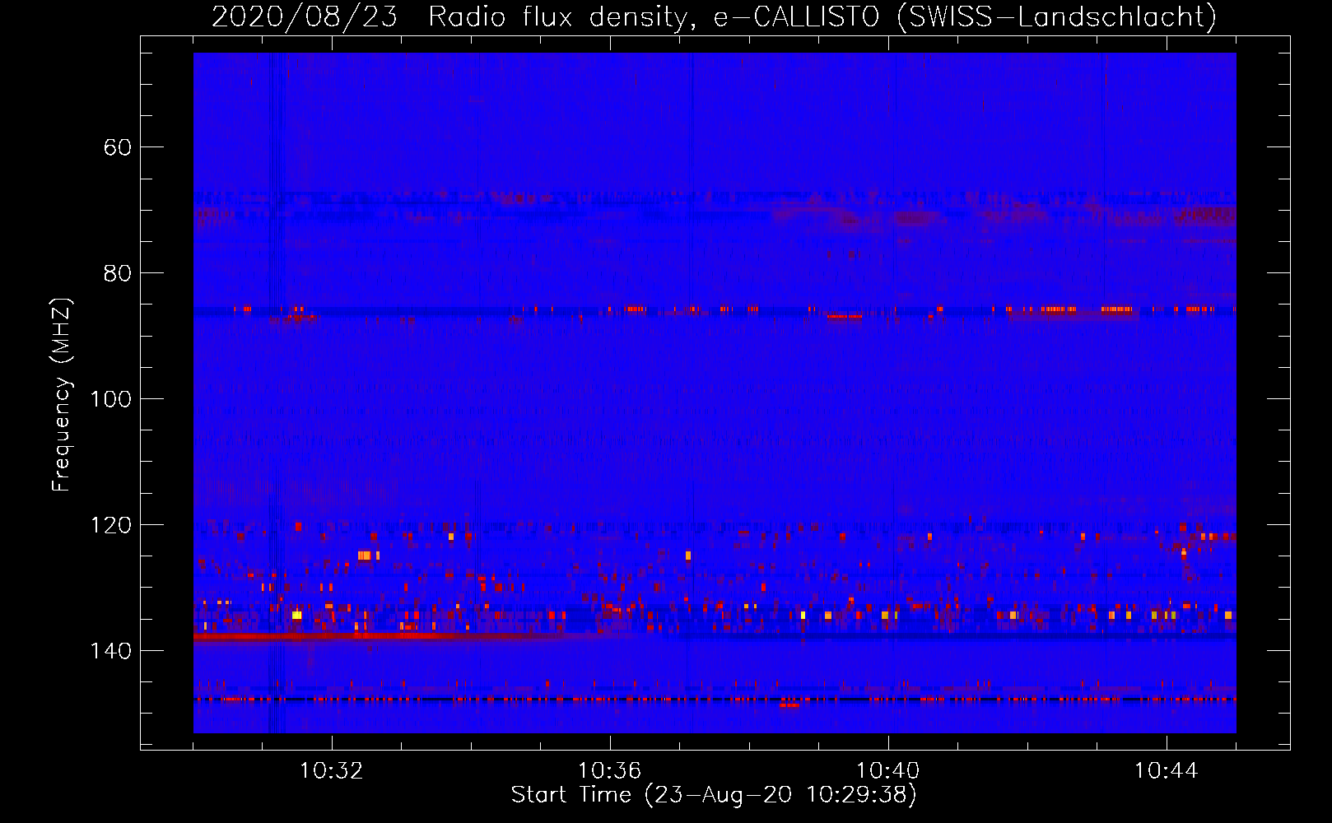Click the 10:32 time axis label
Screen dimensions: 1332x823
point(332,771)
